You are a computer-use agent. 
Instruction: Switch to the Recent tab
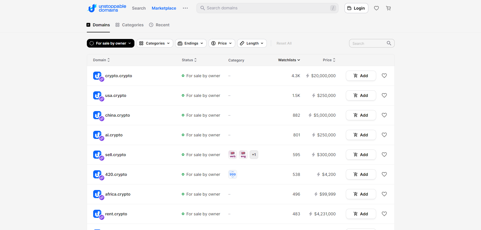(159, 25)
